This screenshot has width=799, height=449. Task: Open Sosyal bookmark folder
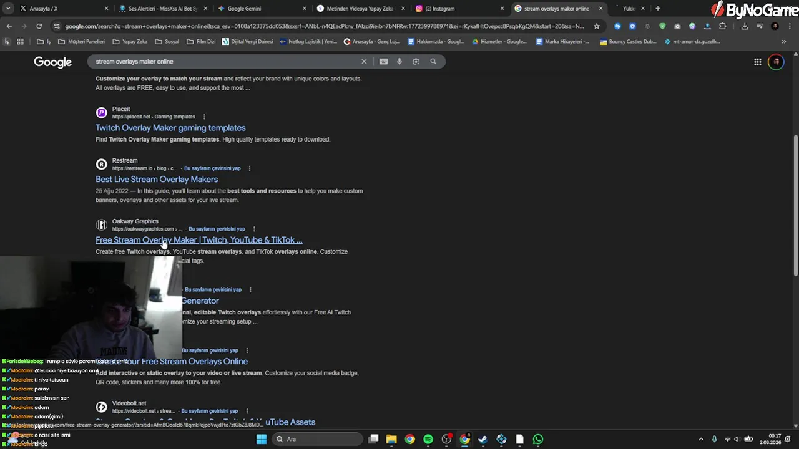click(167, 42)
